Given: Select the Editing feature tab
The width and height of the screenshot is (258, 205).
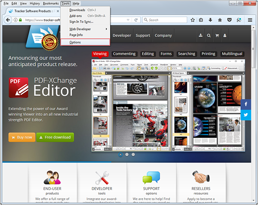Looking at the screenshot, I should pos(148,54).
